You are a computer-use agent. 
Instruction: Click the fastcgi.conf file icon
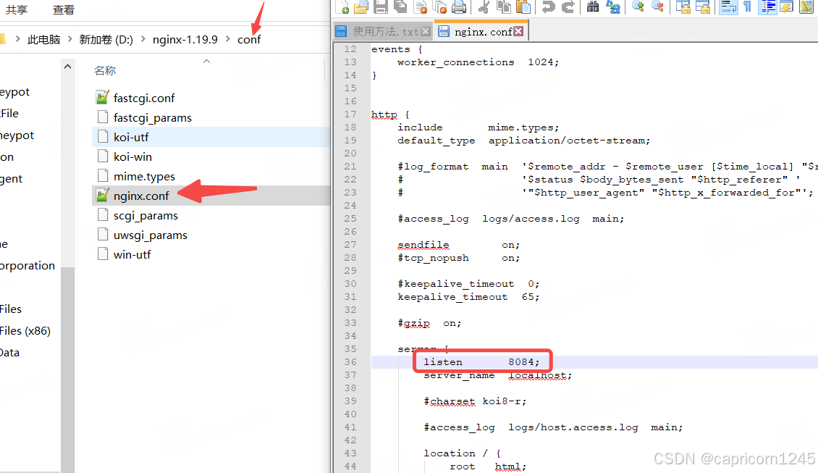coord(103,98)
